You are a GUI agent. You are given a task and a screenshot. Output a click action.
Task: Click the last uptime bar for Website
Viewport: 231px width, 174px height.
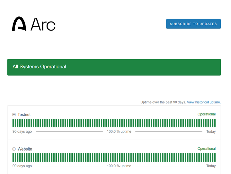point(215,157)
